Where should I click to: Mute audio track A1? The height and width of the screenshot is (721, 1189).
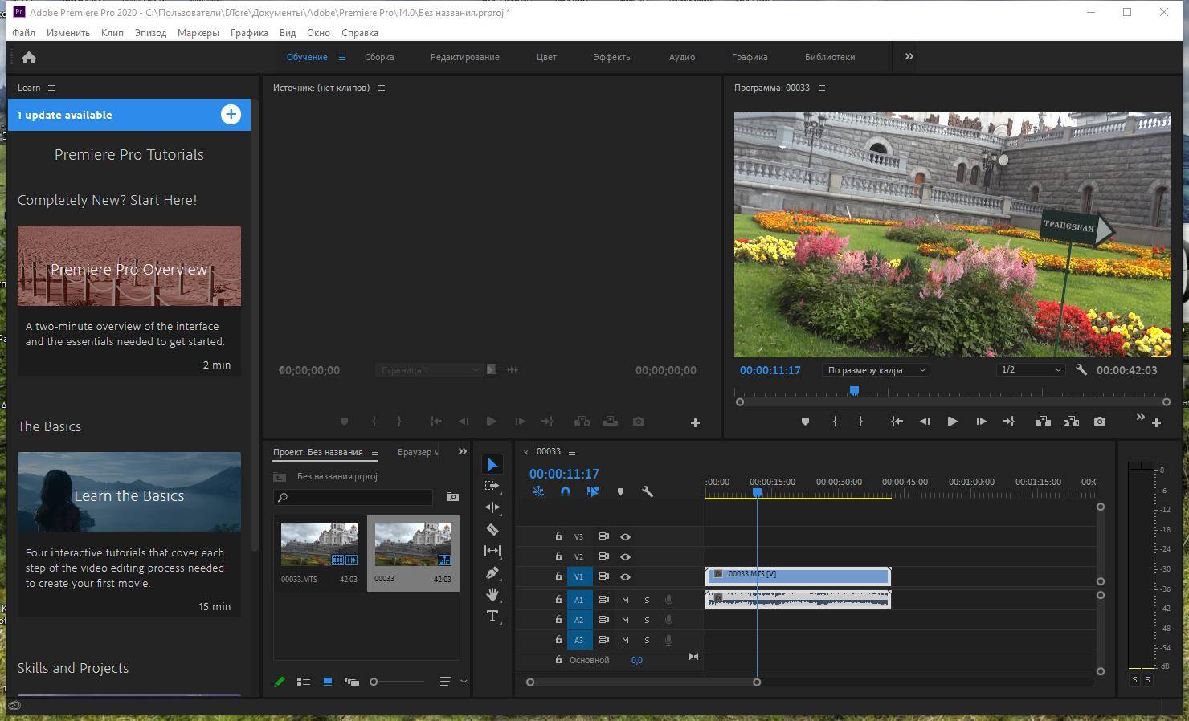tap(625, 600)
